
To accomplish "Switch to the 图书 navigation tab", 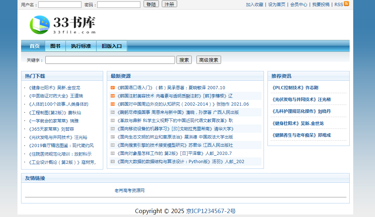I will (x=55, y=46).
